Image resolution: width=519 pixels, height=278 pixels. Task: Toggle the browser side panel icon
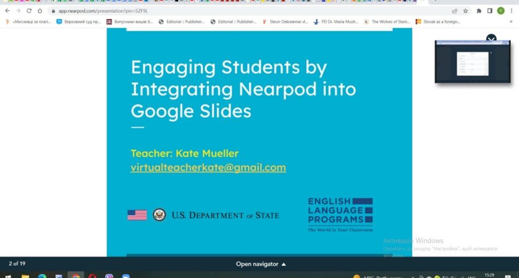click(489, 10)
